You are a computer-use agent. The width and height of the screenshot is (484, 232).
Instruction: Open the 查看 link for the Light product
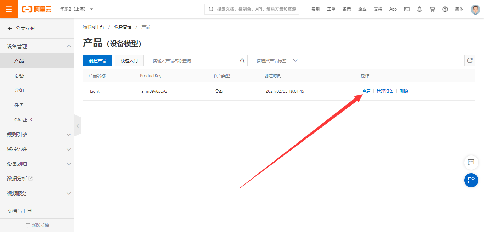click(366, 91)
